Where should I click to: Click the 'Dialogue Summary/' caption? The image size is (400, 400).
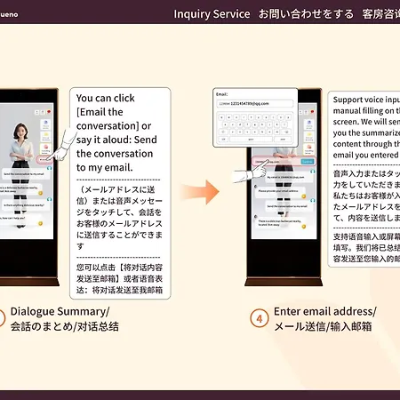coord(60,311)
